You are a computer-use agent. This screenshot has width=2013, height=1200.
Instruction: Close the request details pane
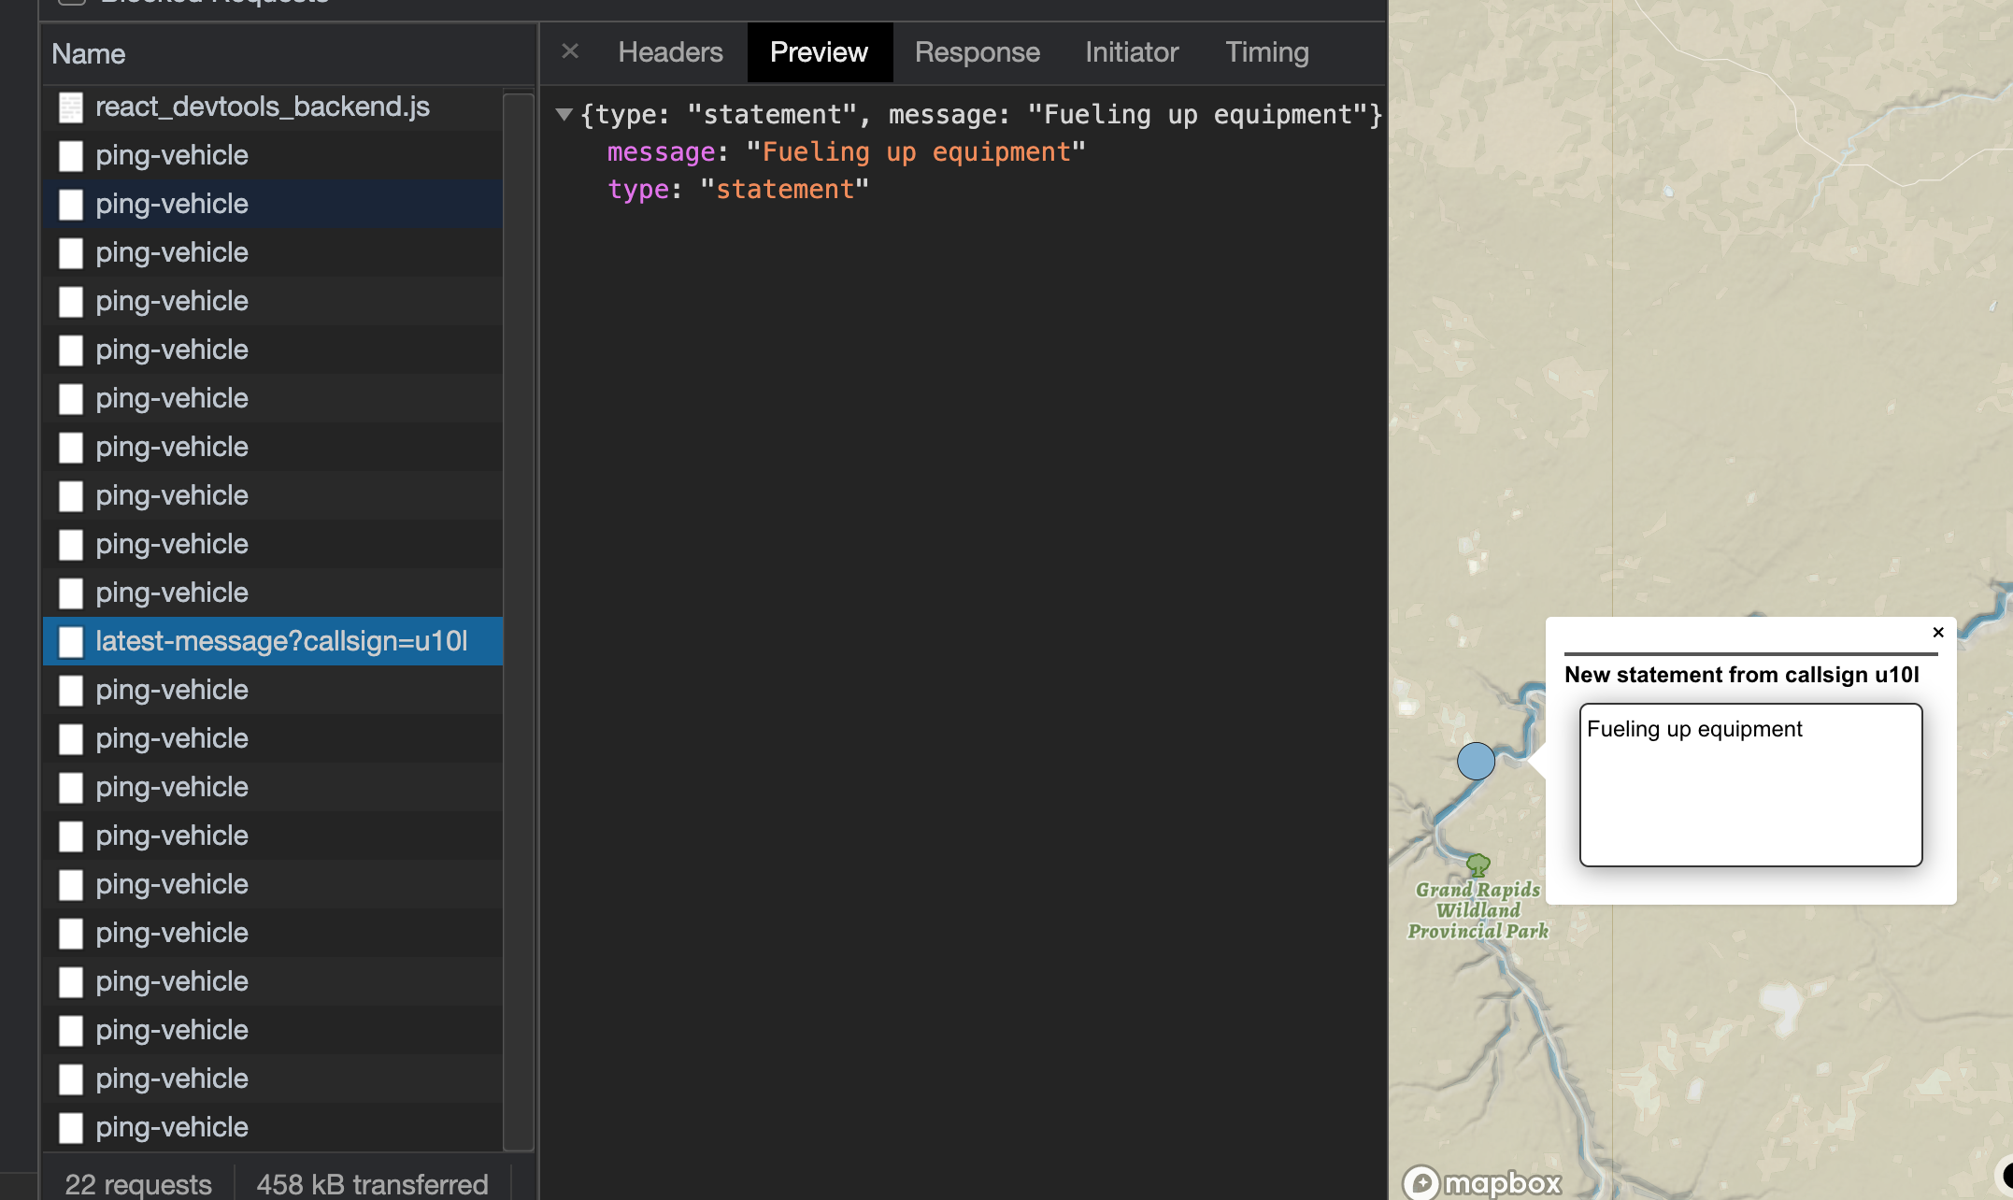(570, 51)
